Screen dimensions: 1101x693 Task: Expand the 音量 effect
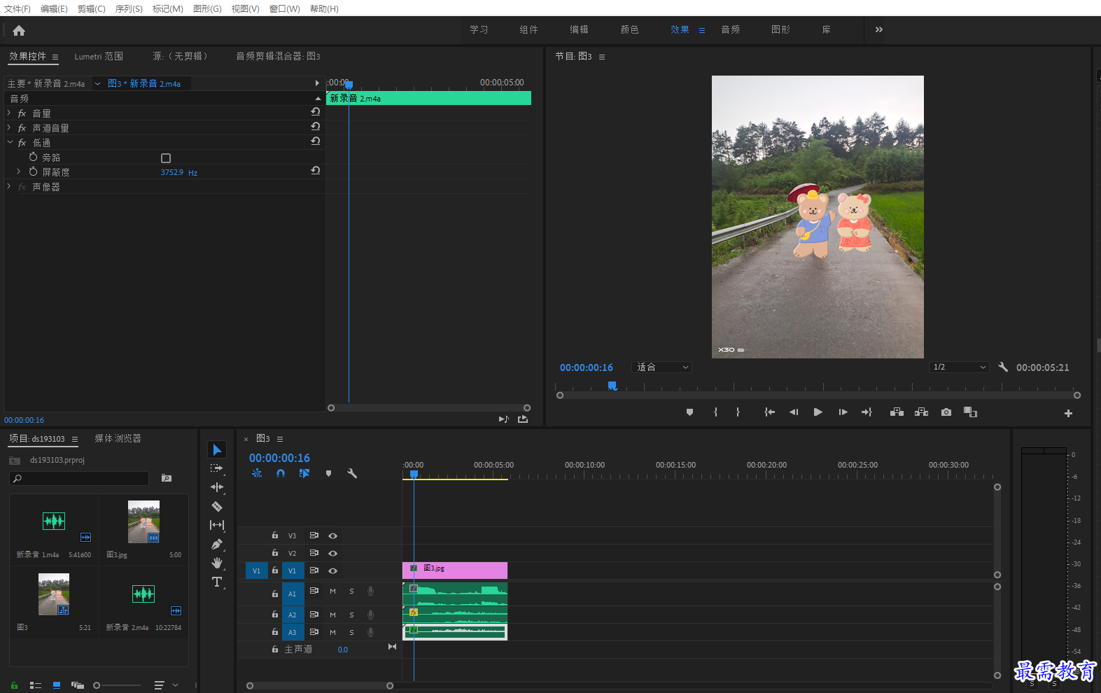(9, 113)
